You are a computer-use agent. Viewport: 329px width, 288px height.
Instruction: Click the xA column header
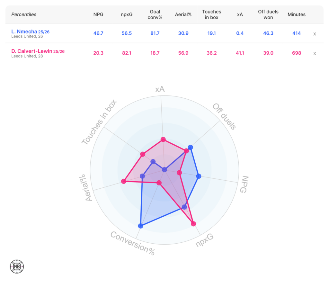tap(240, 14)
